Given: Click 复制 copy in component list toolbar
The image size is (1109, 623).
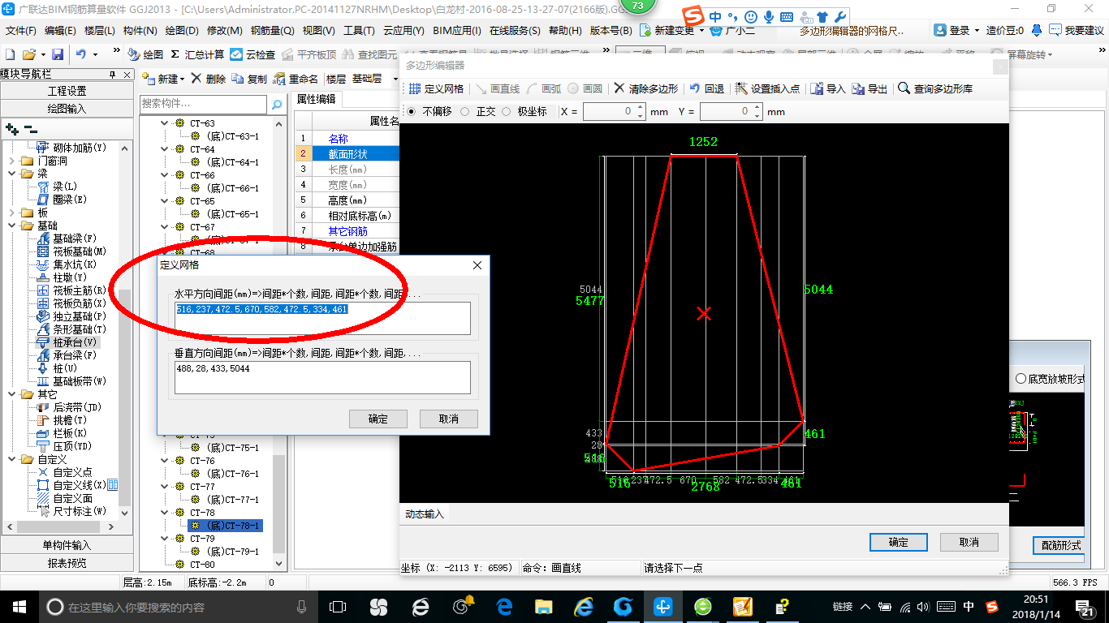Looking at the screenshot, I should tap(249, 79).
